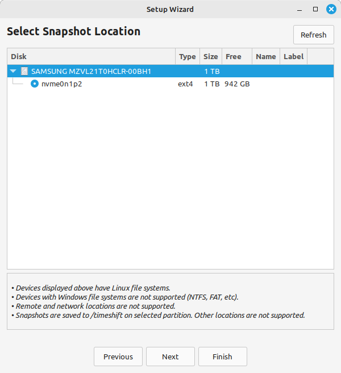This screenshot has width=341, height=373.
Task: Click the Samsung disk drive icon
Action: coord(24,71)
